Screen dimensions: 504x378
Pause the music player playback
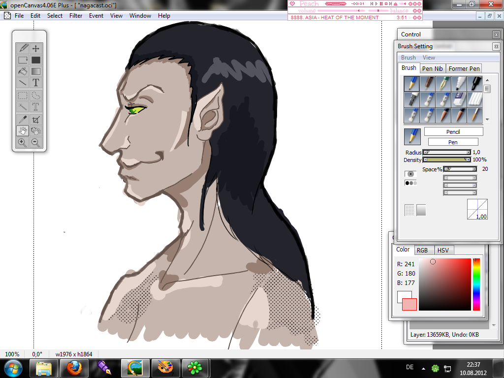[381, 3]
